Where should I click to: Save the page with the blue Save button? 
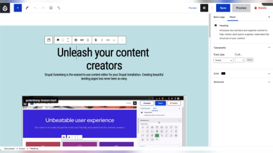223,8
